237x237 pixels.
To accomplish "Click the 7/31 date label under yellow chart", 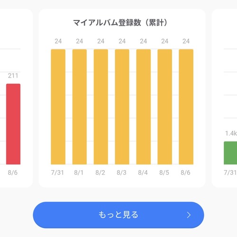I will click(57, 173).
